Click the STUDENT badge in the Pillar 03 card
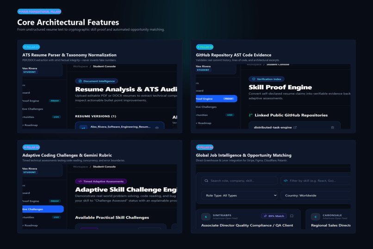This screenshot has height=249, width=373. coord(30,172)
